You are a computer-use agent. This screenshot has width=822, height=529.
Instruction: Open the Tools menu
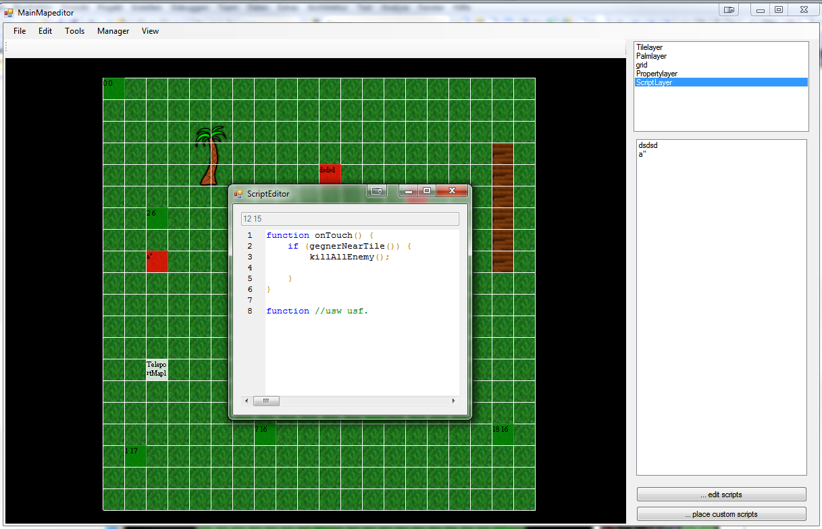click(75, 31)
